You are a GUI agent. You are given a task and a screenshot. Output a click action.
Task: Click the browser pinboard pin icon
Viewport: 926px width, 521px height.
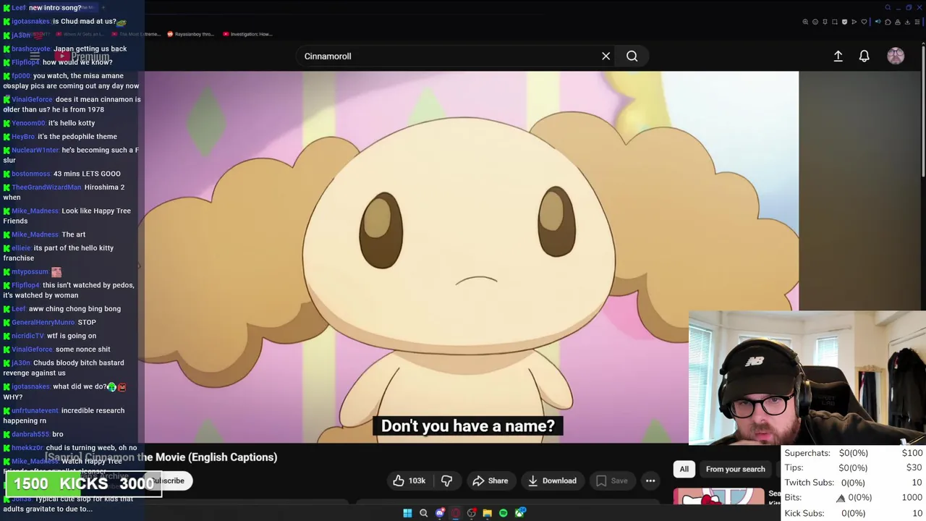pos(825,22)
